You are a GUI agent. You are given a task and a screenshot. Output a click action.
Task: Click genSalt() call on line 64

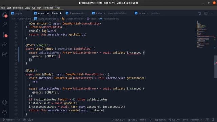tap(71, 103)
